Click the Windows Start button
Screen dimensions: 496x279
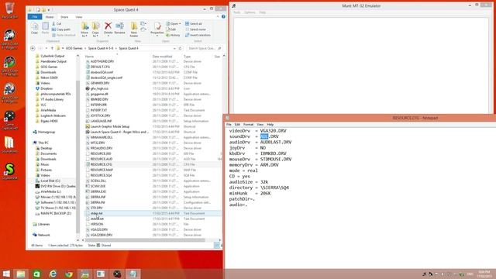[6, 274]
